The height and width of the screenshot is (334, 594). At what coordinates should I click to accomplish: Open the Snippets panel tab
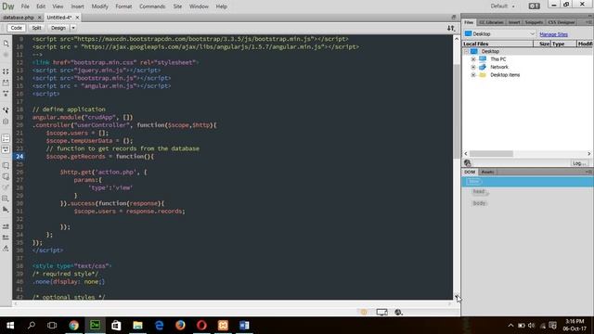534,22
